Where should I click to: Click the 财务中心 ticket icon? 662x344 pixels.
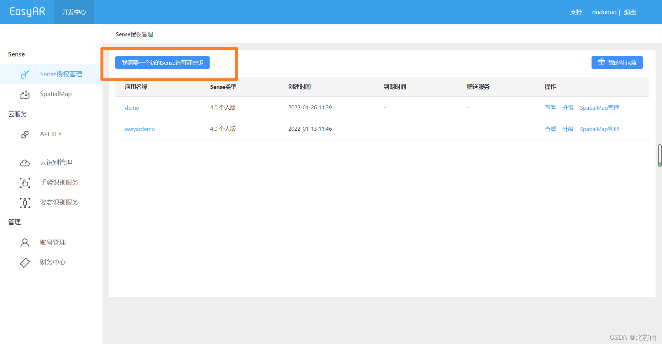point(25,263)
